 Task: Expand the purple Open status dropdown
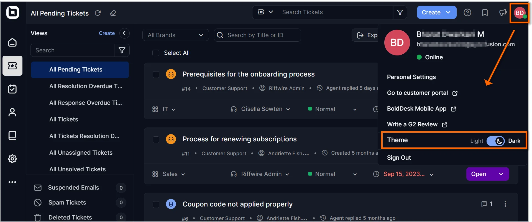click(501, 174)
